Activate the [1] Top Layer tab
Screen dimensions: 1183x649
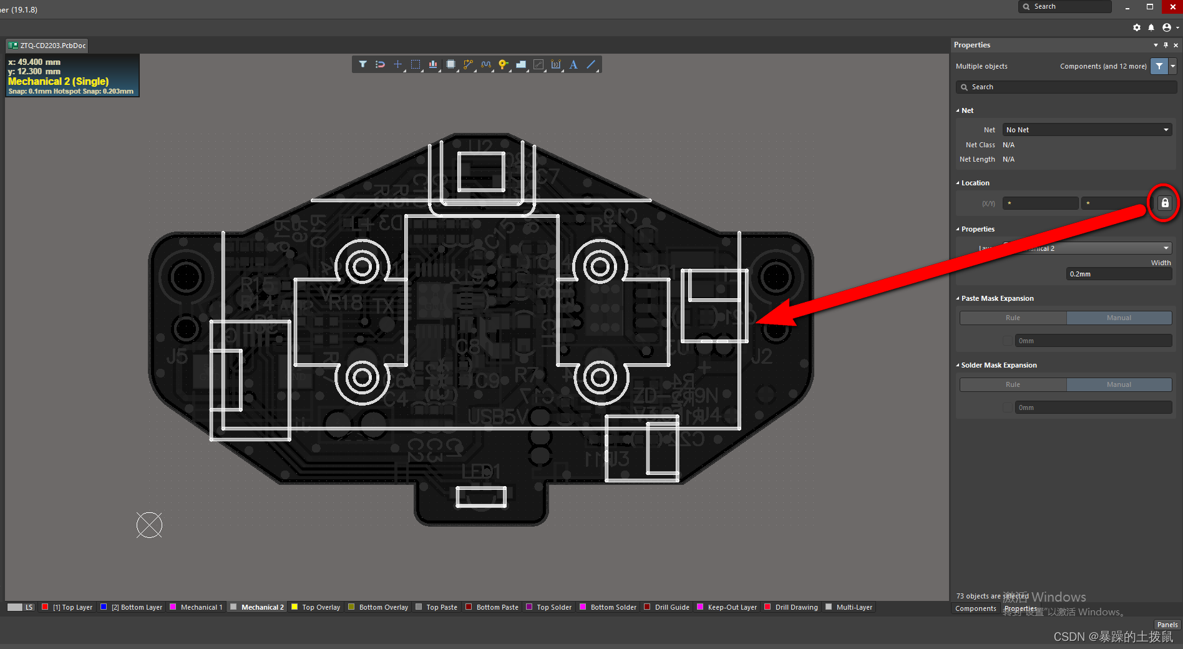coord(67,607)
